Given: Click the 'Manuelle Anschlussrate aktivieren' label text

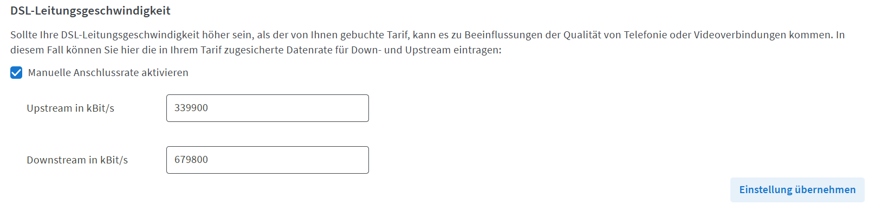Looking at the screenshot, I should (108, 73).
